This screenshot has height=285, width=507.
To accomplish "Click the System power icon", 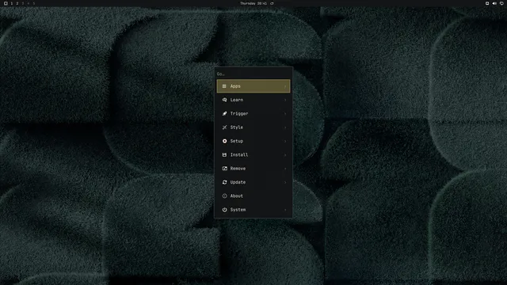I will 224,210.
